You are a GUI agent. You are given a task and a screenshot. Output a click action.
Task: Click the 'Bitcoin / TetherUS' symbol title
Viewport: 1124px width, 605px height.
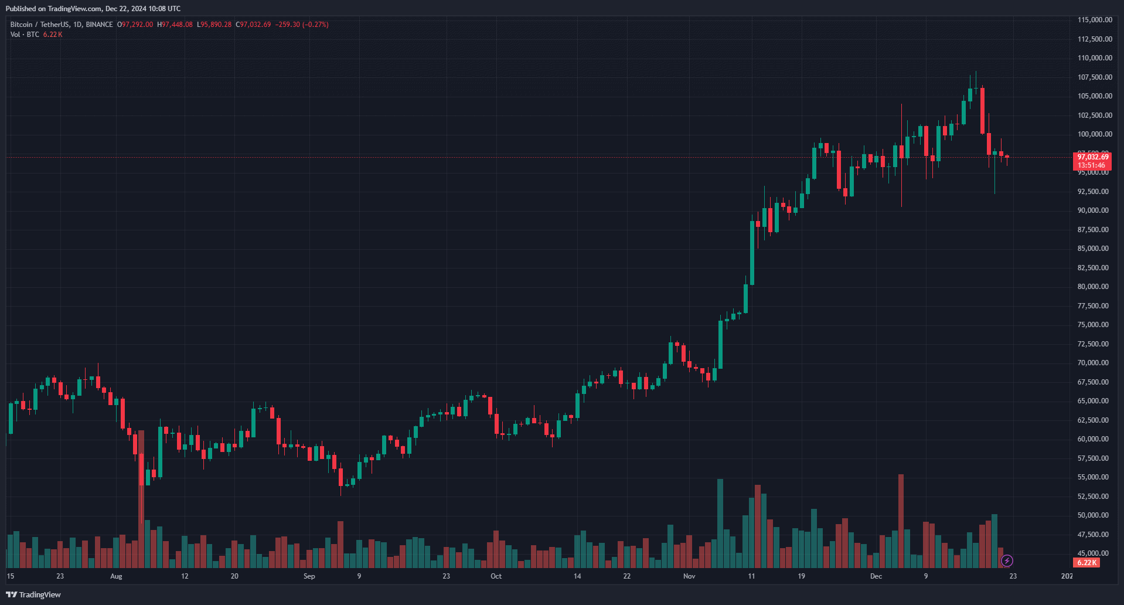pos(39,25)
